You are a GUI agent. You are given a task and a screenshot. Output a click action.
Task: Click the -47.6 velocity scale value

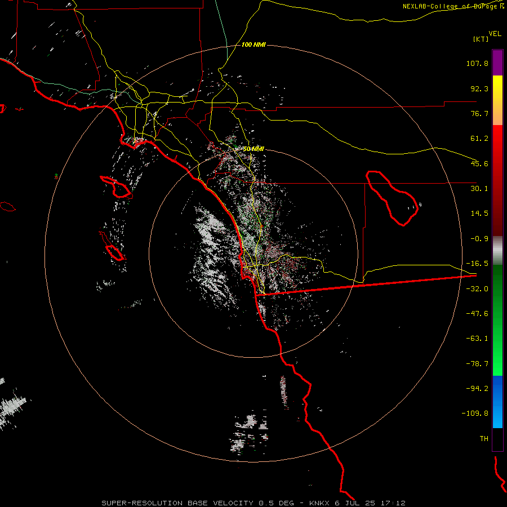(477, 314)
